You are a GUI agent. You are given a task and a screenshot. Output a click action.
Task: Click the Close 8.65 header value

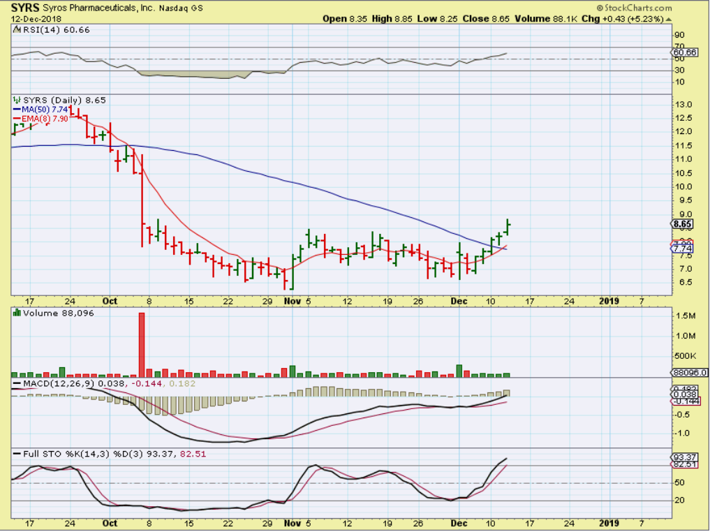pos(486,19)
